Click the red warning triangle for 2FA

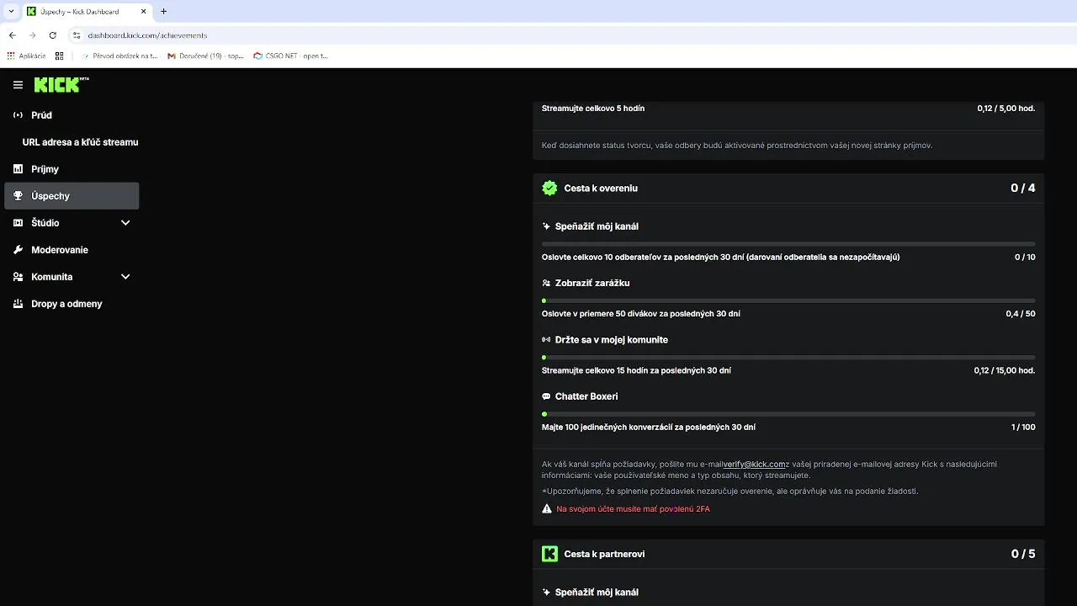pyautogui.click(x=547, y=509)
